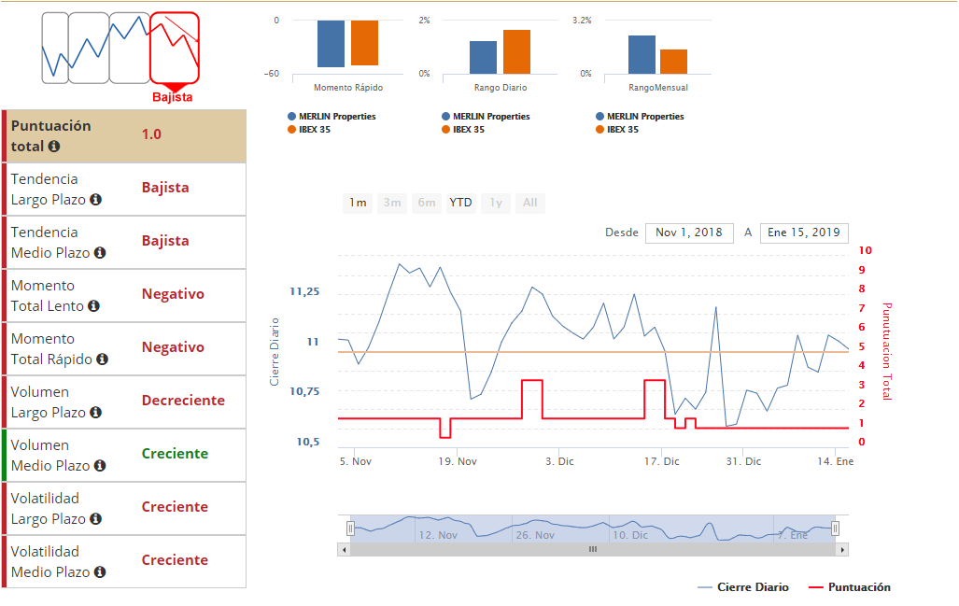Open info icon for Tendencia Largo Plazo
The width and height of the screenshot is (959, 606).
[x=95, y=199]
